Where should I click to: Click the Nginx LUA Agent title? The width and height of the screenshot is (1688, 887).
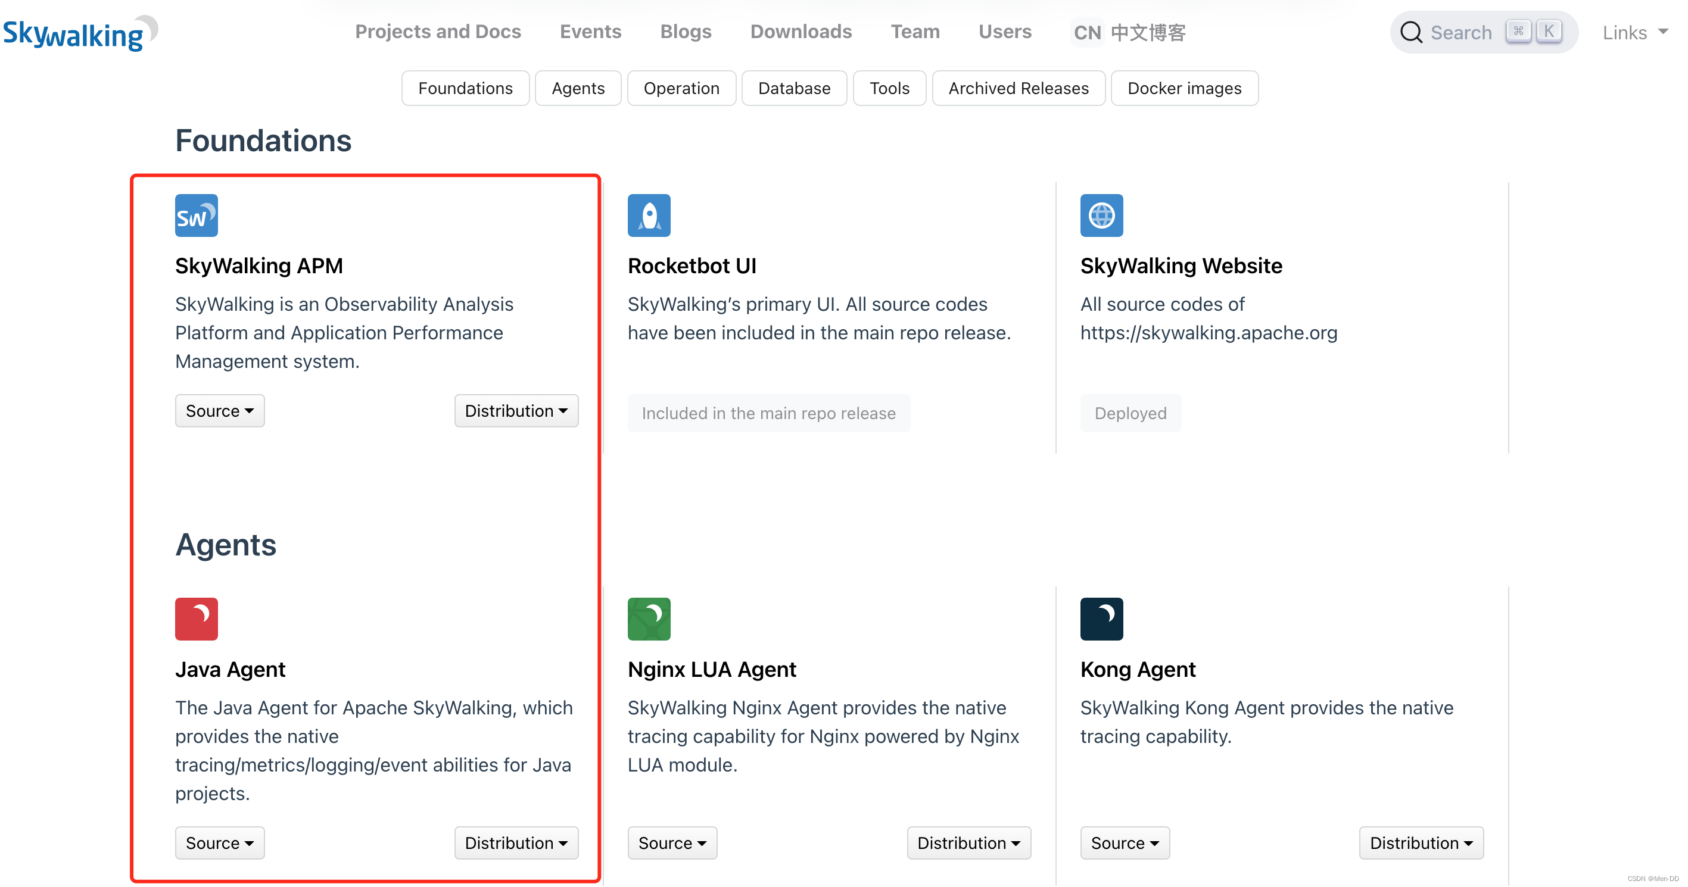[x=712, y=670]
